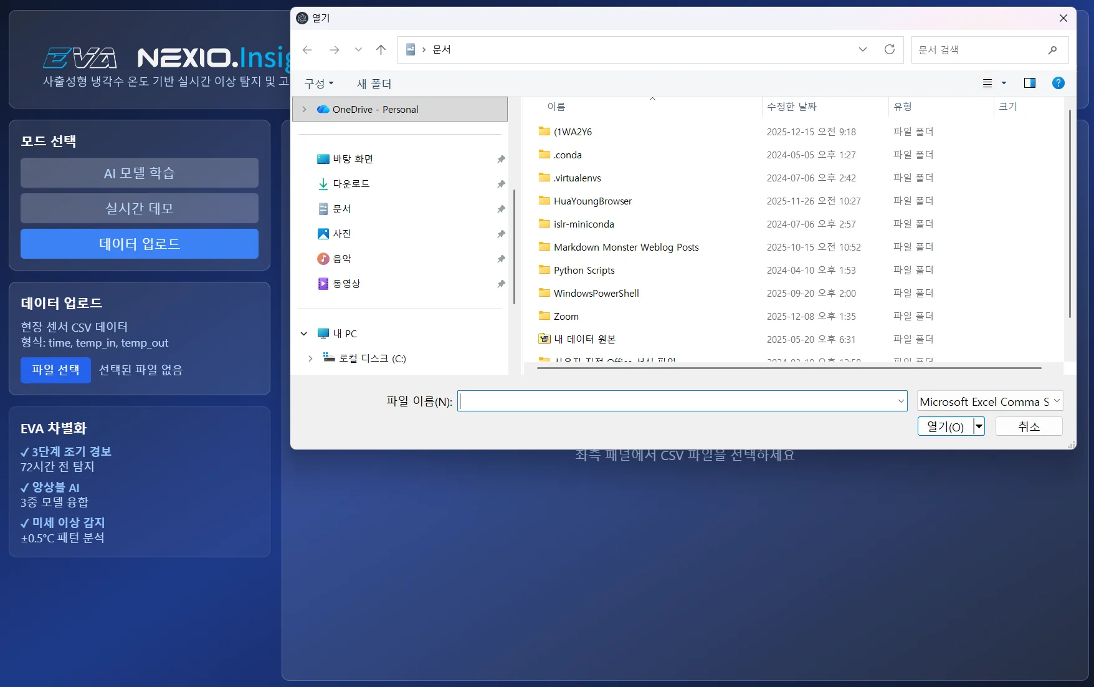Open the Microsoft Excel Comma file type dropdown
The width and height of the screenshot is (1094, 687).
(x=990, y=401)
